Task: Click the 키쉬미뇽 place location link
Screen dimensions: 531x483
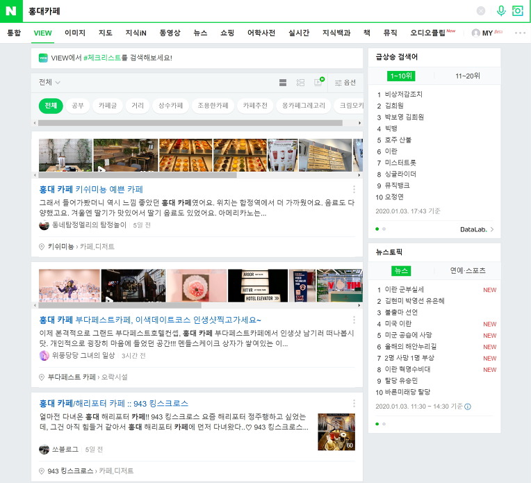Action: pyautogui.click(x=61, y=247)
